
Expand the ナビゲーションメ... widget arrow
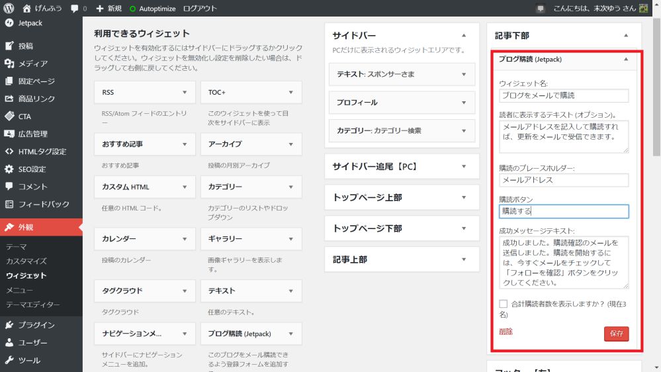point(185,334)
